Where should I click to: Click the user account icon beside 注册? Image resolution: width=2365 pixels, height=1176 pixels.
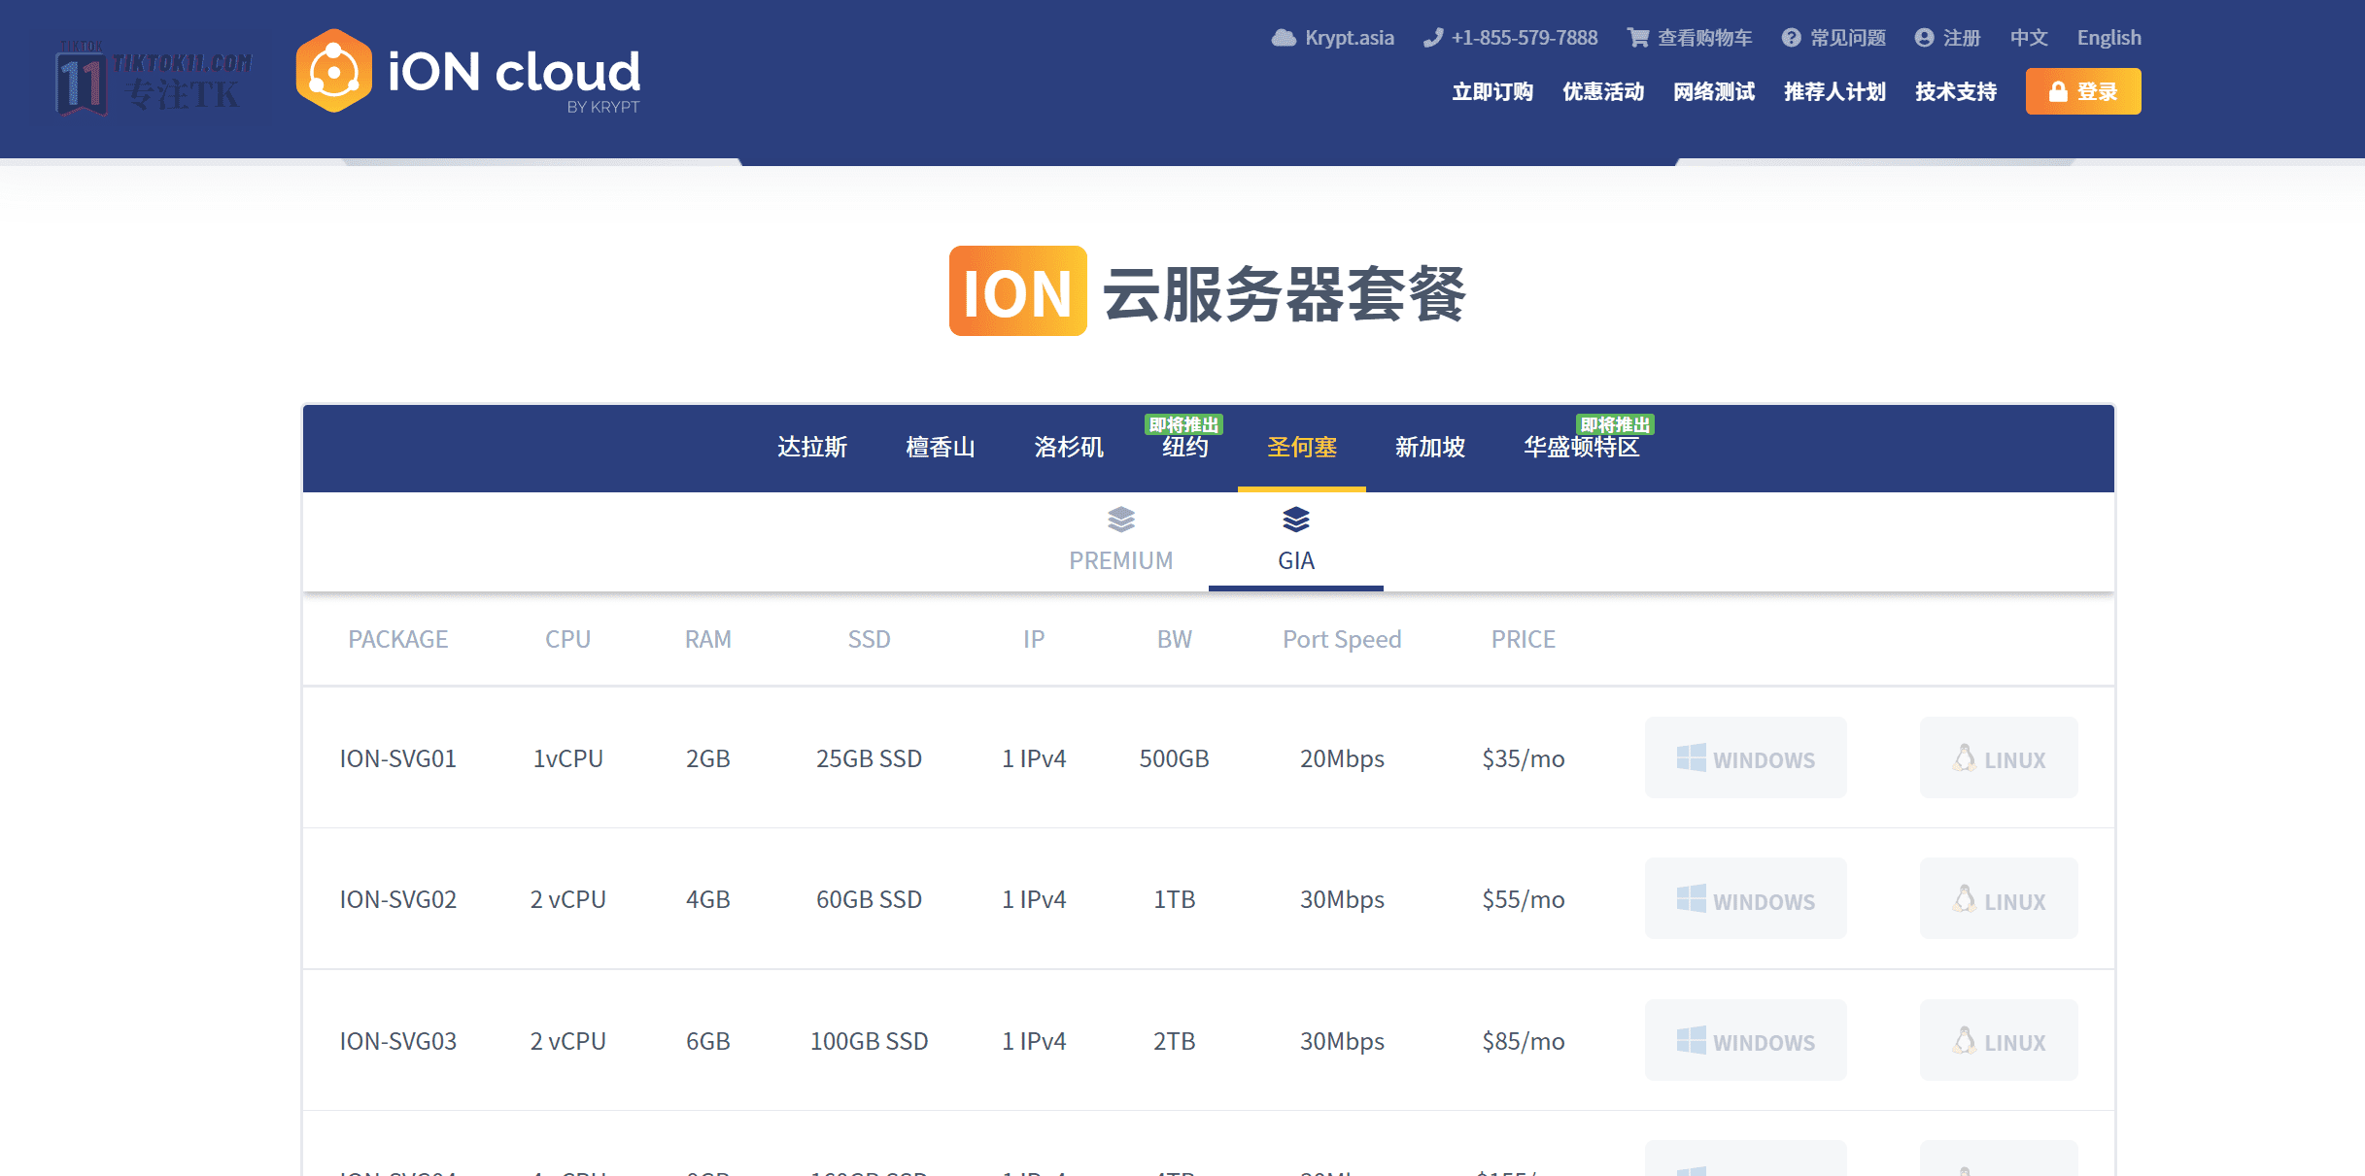point(1924,38)
